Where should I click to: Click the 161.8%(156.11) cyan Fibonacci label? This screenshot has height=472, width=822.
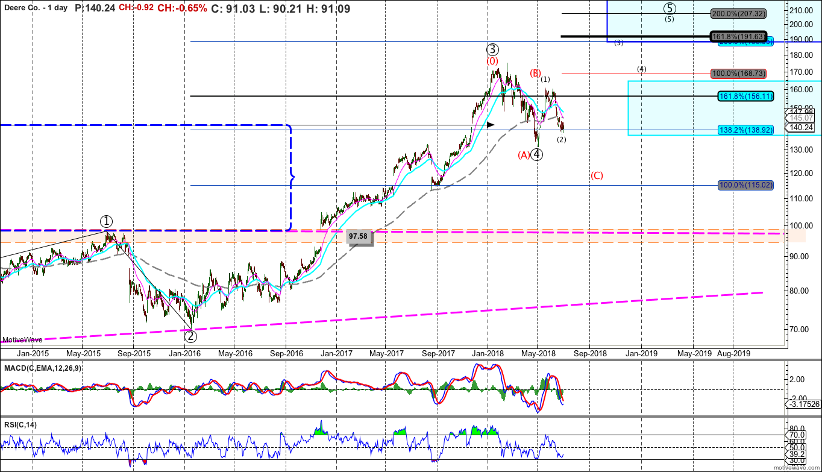pos(745,96)
